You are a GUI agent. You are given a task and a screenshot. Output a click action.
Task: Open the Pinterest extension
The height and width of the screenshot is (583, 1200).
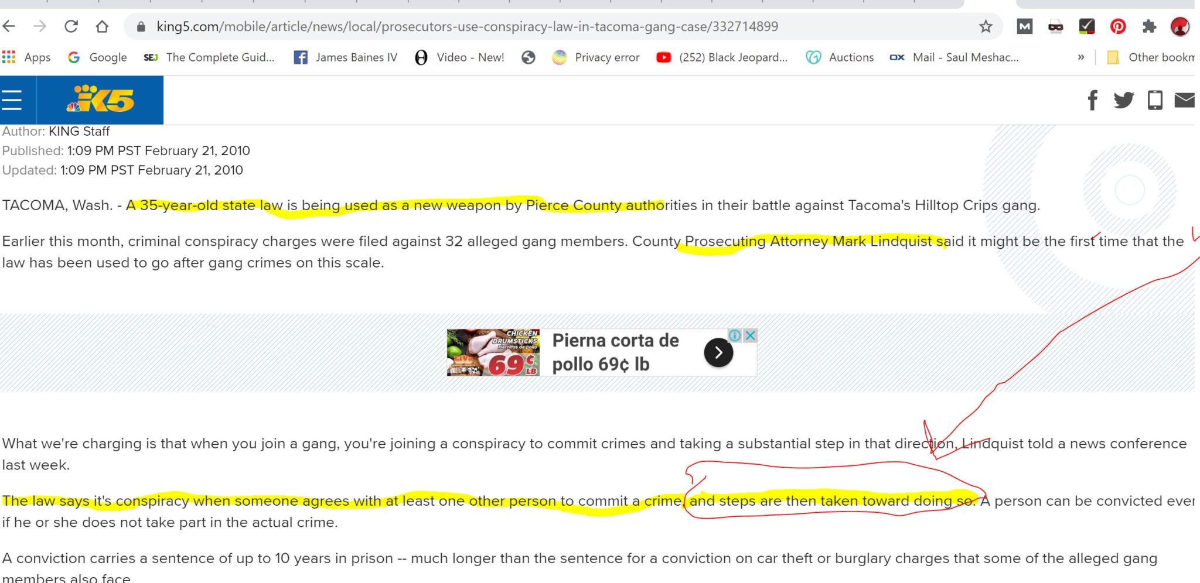click(1118, 26)
